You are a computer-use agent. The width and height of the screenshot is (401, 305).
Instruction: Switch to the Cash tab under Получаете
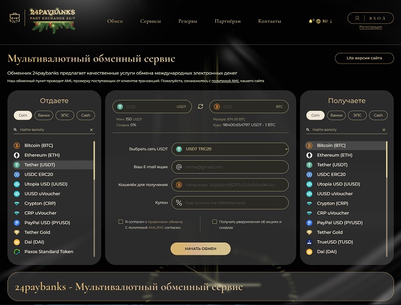(378, 115)
